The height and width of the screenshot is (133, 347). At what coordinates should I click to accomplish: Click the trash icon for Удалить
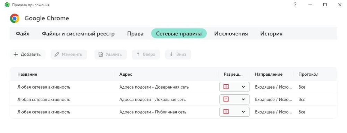coord(101,55)
